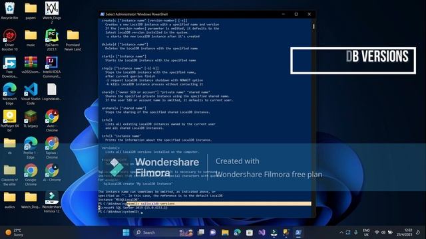The width and height of the screenshot is (426, 239).
Task: Open Task View from the taskbar
Action: coord(201,232)
